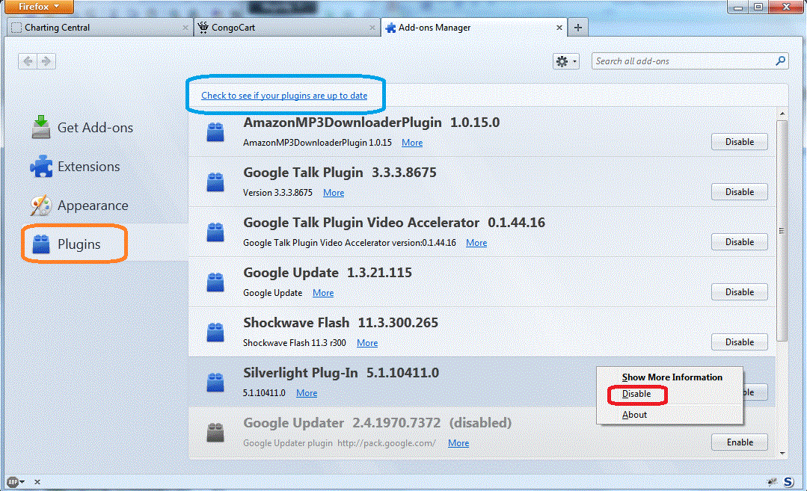Choose About in the context menu

coord(634,415)
